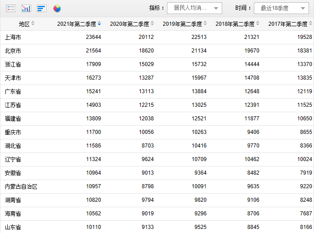Viewport: 314px width, 233px height.
Task: Select the 海南省 row label
Action: (13, 214)
